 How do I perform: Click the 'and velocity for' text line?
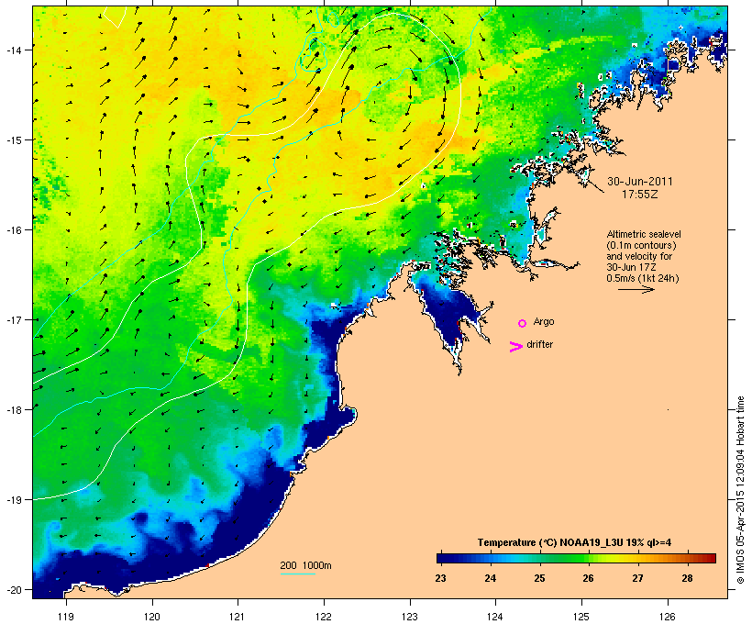(639, 256)
